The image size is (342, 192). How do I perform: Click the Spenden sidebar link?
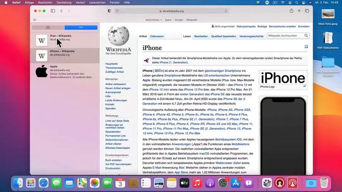pyautogui.click(x=111, y=108)
